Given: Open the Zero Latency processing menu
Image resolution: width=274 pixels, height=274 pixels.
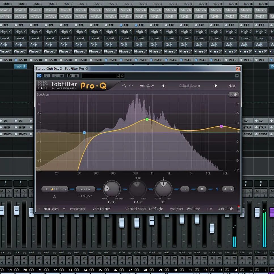Looking at the screenshot, I should tap(102, 209).
